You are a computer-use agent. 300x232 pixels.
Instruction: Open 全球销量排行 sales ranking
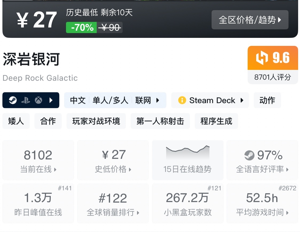click(113, 203)
